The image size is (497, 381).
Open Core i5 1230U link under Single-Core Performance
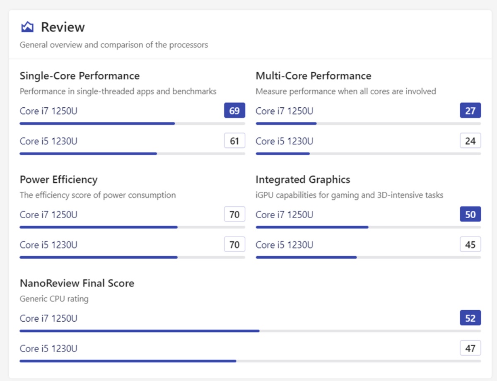point(48,141)
